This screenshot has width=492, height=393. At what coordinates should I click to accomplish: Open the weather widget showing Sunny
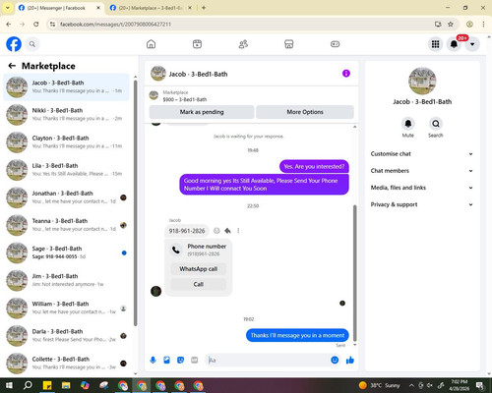(379, 385)
